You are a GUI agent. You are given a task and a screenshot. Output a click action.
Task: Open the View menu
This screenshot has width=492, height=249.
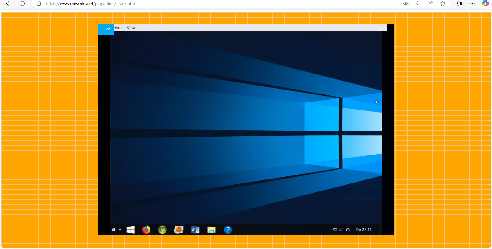[x=131, y=28]
